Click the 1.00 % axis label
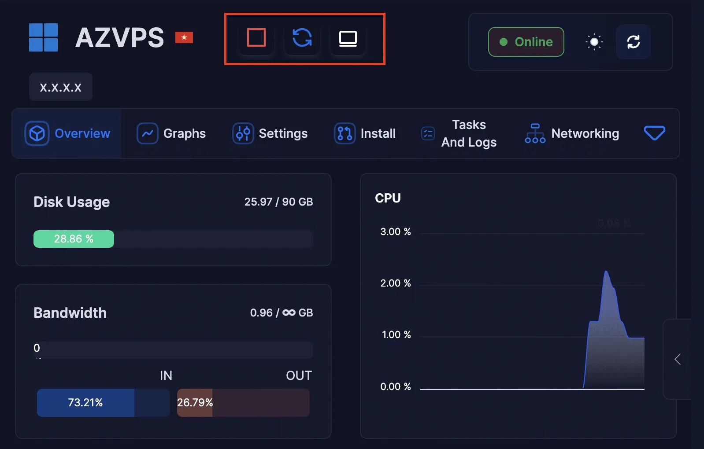The height and width of the screenshot is (449, 704). tap(396, 335)
